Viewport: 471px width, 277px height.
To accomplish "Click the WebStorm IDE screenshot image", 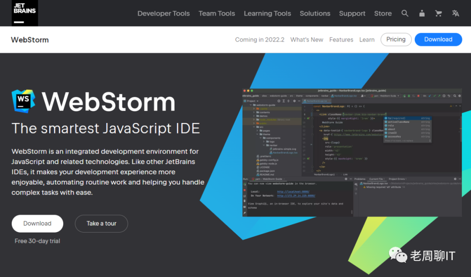I will [352, 152].
